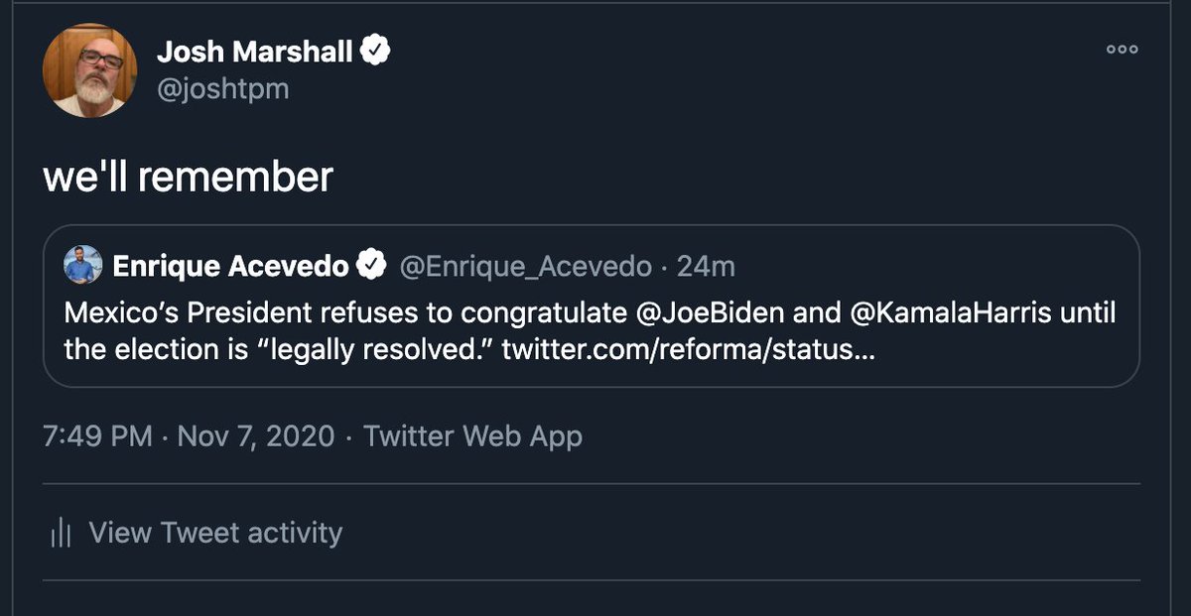Viewport: 1191px width, 616px height.
Task: Open the @joshtpm handle link
Action: point(222,89)
